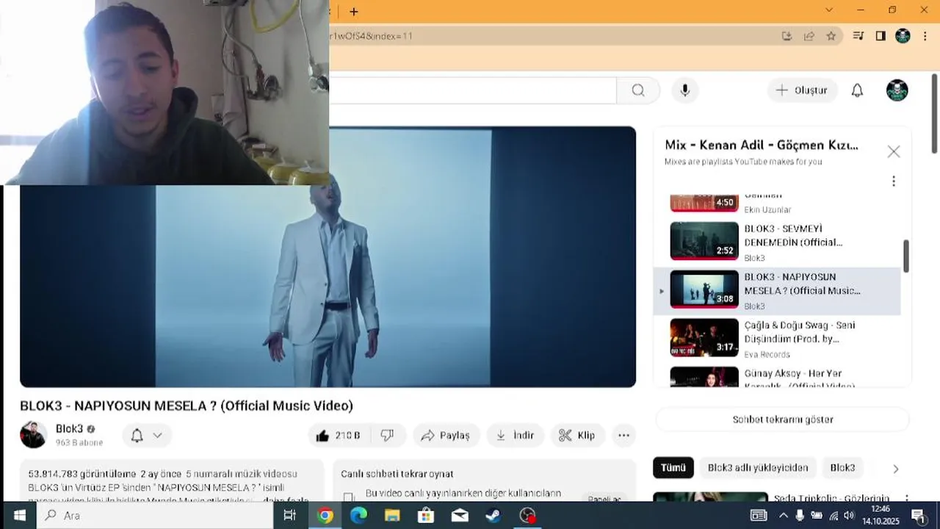
Task: Open the recording app icon on taskbar
Action: tap(527, 515)
